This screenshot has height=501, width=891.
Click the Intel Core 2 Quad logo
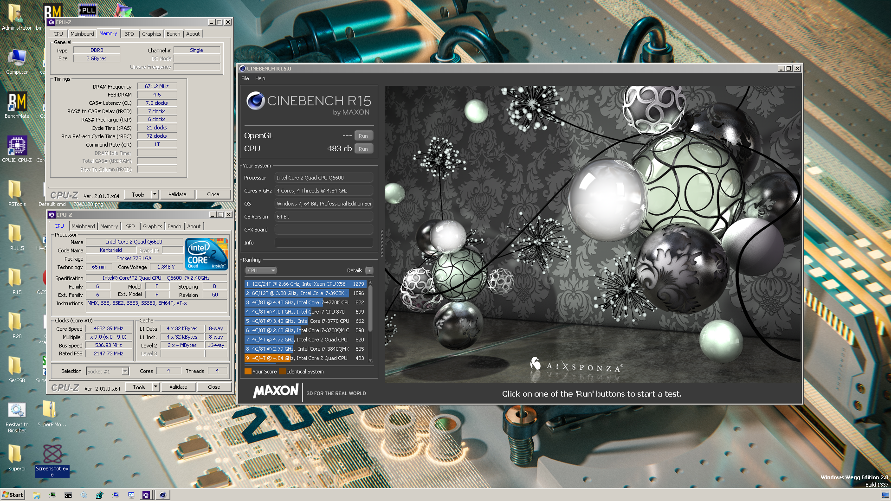(207, 254)
